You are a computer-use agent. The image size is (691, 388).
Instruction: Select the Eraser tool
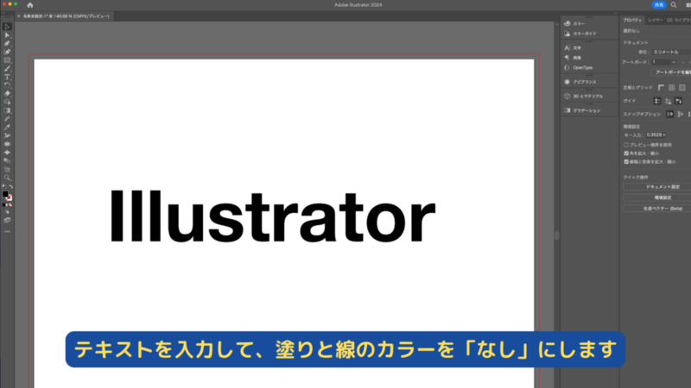click(x=7, y=94)
